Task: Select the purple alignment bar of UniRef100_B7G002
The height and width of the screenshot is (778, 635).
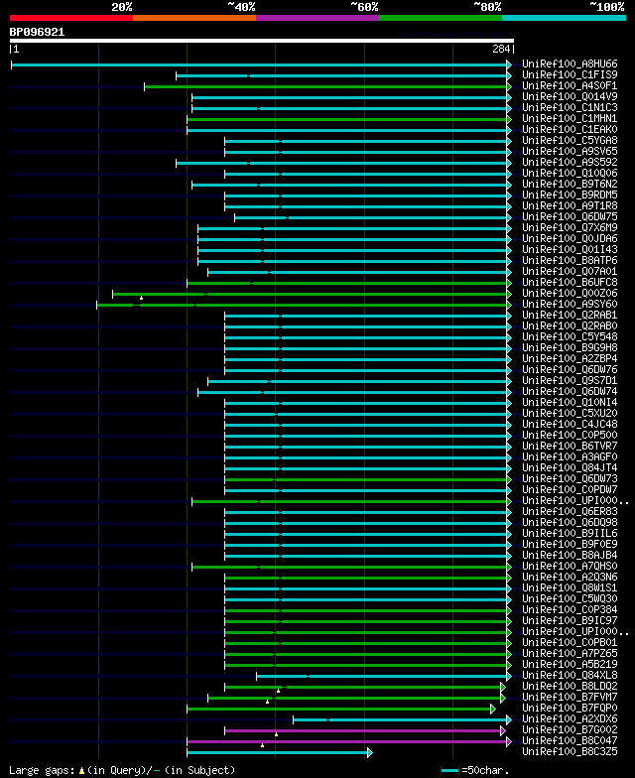Action: click(x=365, y=730)
